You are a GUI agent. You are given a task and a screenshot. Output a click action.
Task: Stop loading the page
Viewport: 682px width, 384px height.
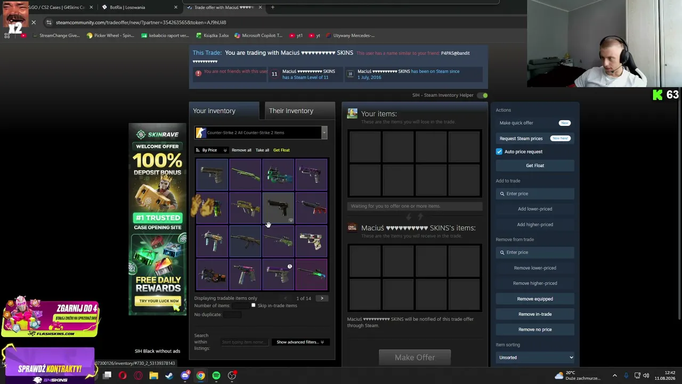34,22
